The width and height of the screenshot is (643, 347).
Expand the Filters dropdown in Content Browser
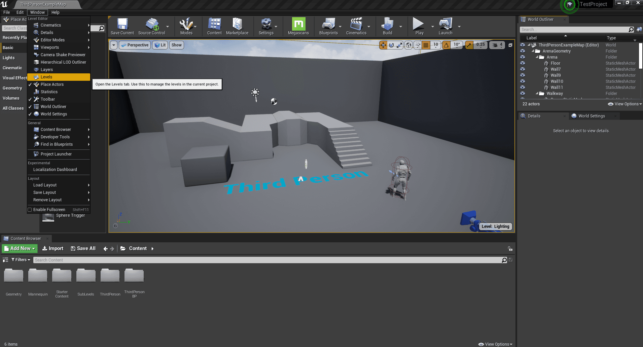21,260
